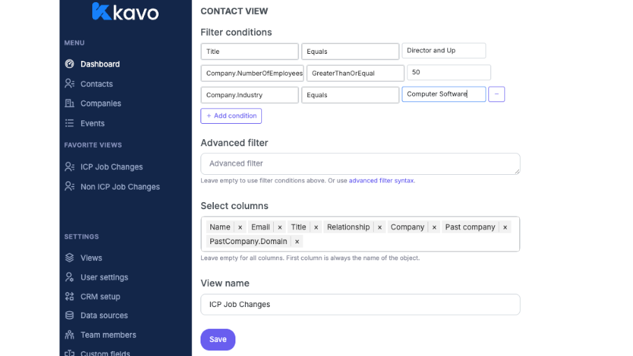Remove the Relationship column tag

[x=379, y=227]
